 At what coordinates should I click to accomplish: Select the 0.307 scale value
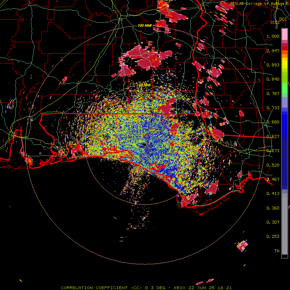(x=273, y=222)
